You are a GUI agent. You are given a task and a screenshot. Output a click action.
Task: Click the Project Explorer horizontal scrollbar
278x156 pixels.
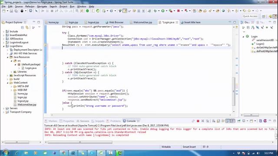tap(17, 142)
